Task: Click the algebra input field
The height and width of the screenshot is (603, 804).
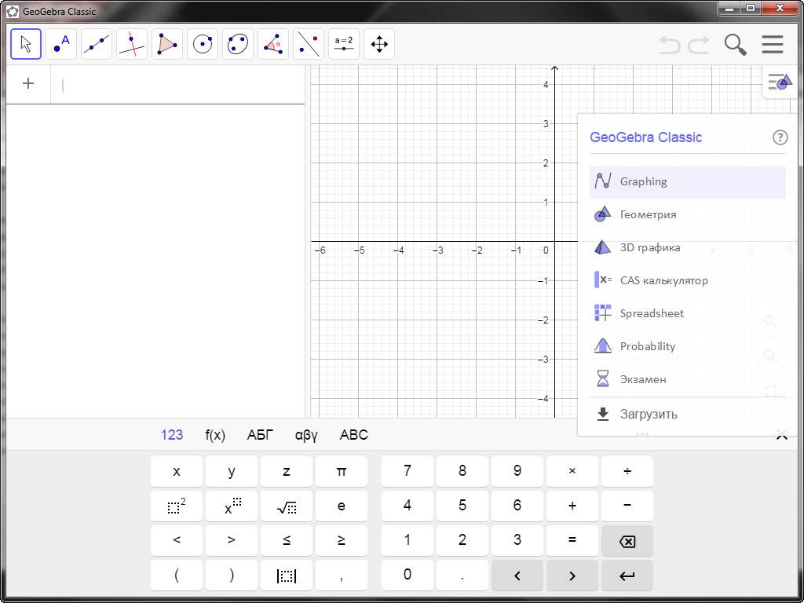Action: pyautogui.click(x=177, y=85)
